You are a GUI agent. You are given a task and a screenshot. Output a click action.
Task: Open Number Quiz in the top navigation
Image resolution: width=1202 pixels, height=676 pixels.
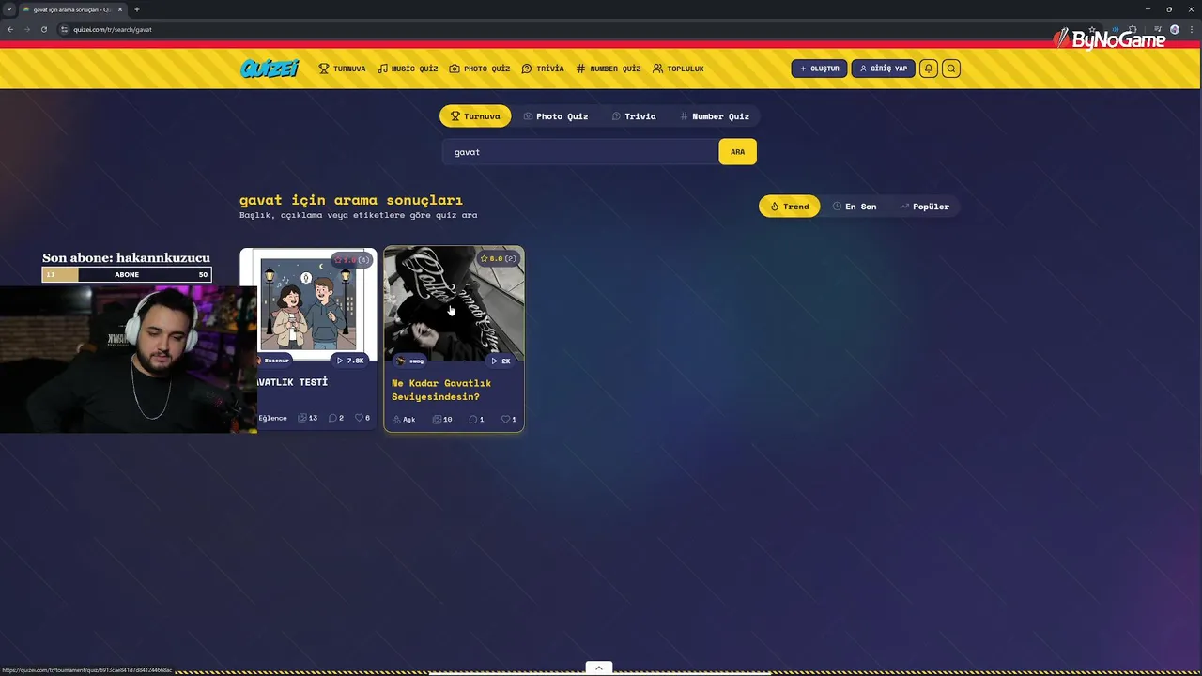coord(608,69)
